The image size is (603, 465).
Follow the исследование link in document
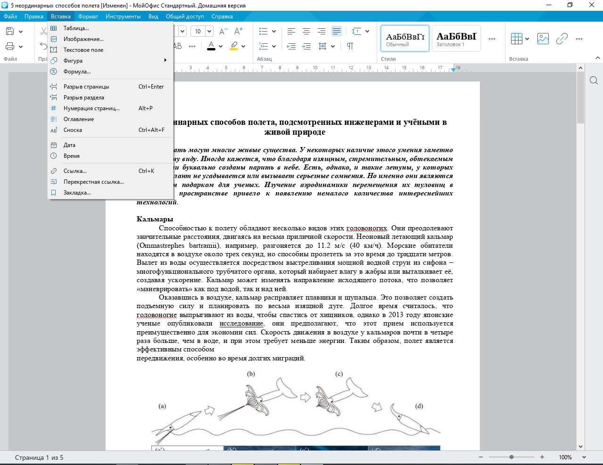(x=241, y=324)
